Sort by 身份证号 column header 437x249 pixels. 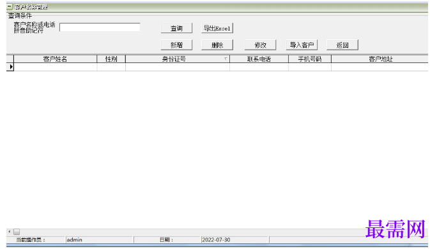178,59
